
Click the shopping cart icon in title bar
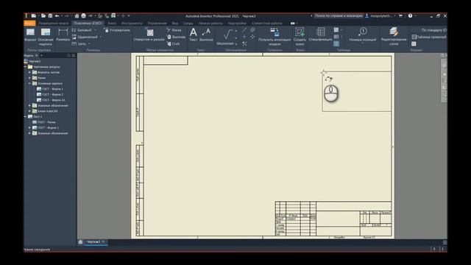click(x=400, y=16)
